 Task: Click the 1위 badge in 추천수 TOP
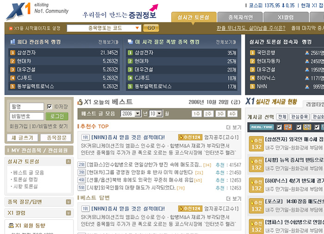tap(85, 137)
